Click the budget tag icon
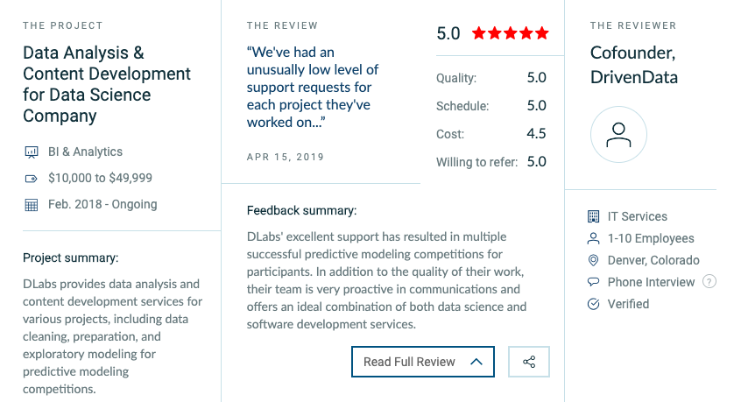 [x=32, y=179]
